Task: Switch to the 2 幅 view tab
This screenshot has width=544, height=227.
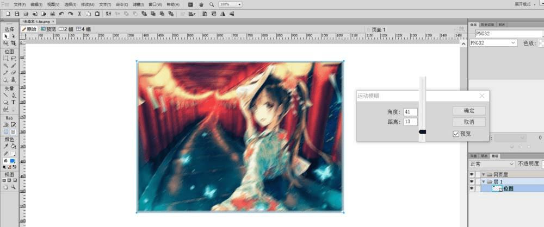Action: pos(66,29)
